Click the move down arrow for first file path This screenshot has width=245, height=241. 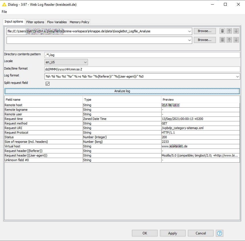(x=236, y=31)
